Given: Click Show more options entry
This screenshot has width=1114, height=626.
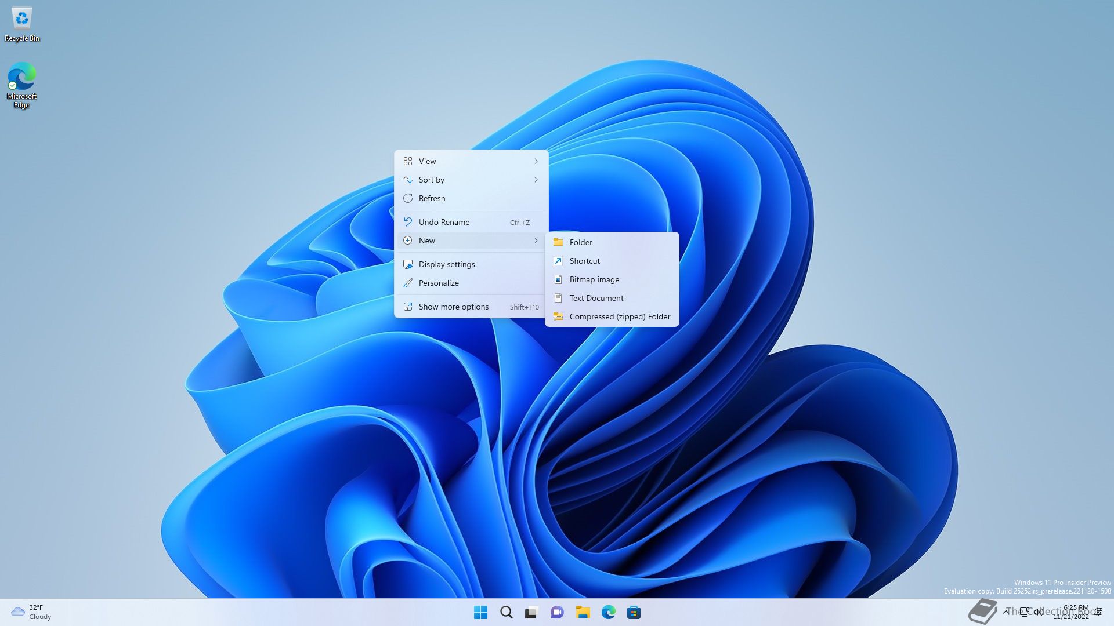Looking at the screenshot, I should 453,307.
